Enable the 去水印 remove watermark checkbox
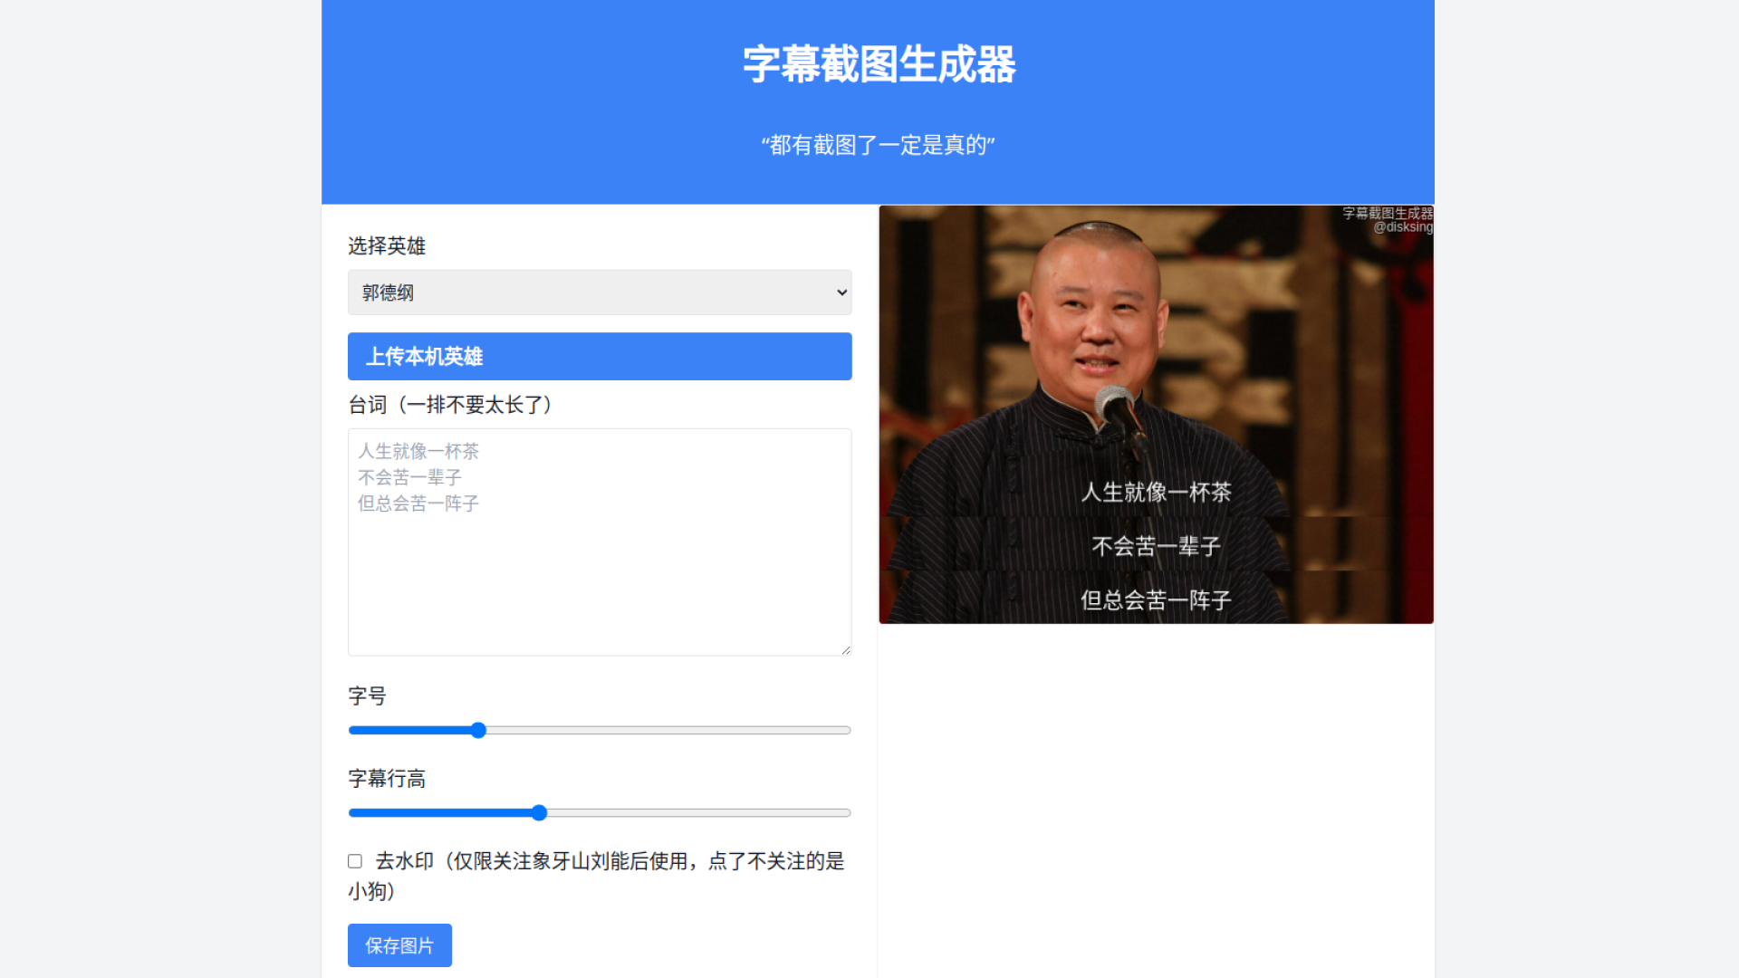The height and width of the screenshot is (978, 1739). coord(355,861)
